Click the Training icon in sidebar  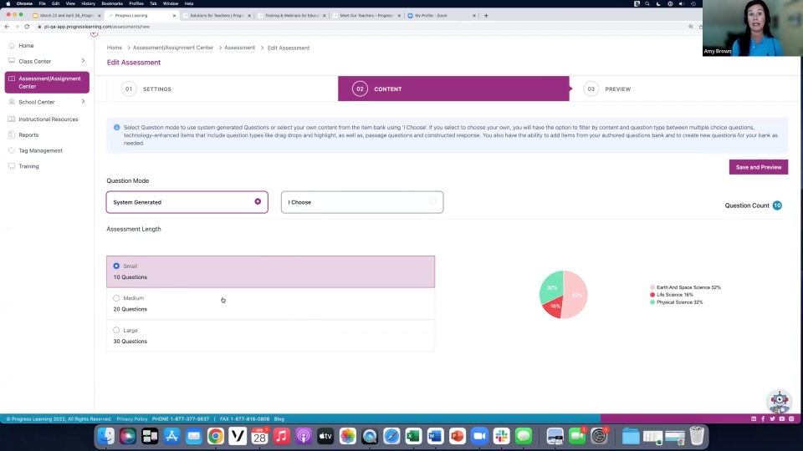[12, 166]
